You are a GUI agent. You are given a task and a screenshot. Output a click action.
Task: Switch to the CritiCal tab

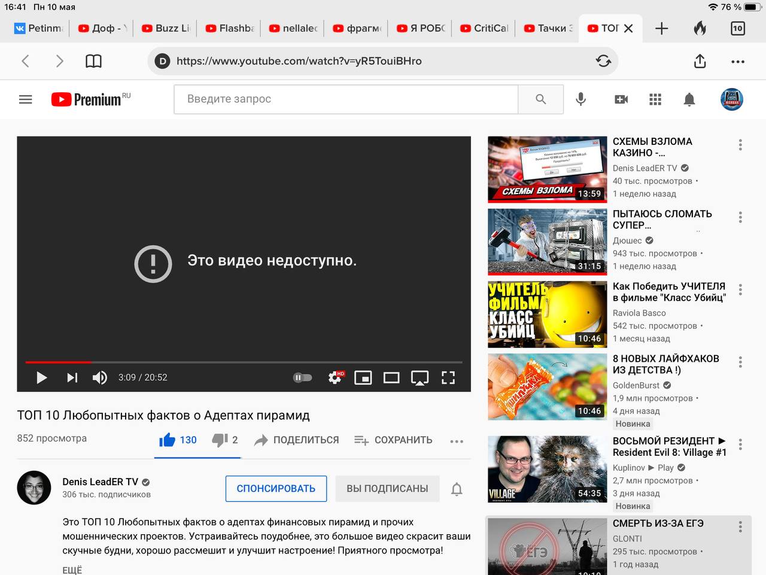click(484, 28)
